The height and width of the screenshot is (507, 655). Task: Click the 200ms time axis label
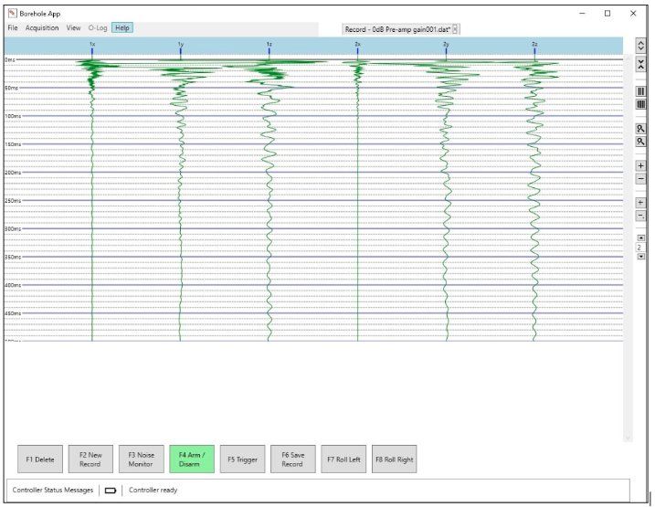pyautogui.click(x=13, y=173)
